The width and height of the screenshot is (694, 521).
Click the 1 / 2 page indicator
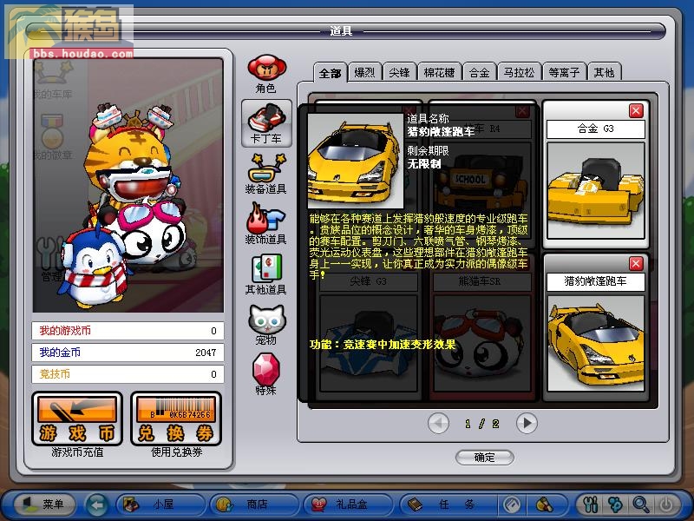coord(482,424)
